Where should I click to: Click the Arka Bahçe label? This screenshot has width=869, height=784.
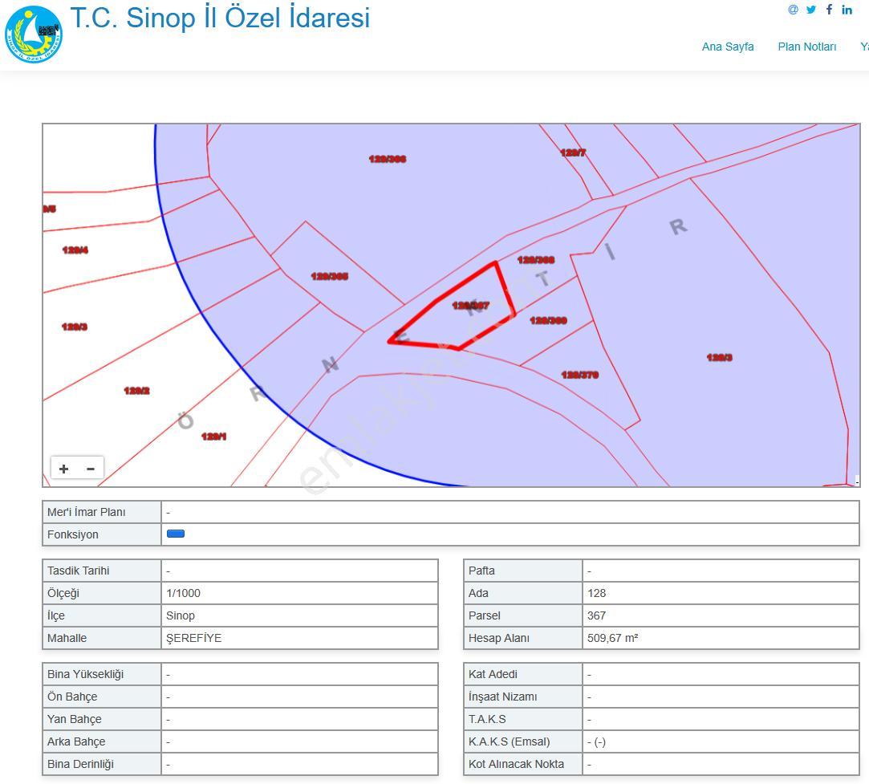coord(76,741)
